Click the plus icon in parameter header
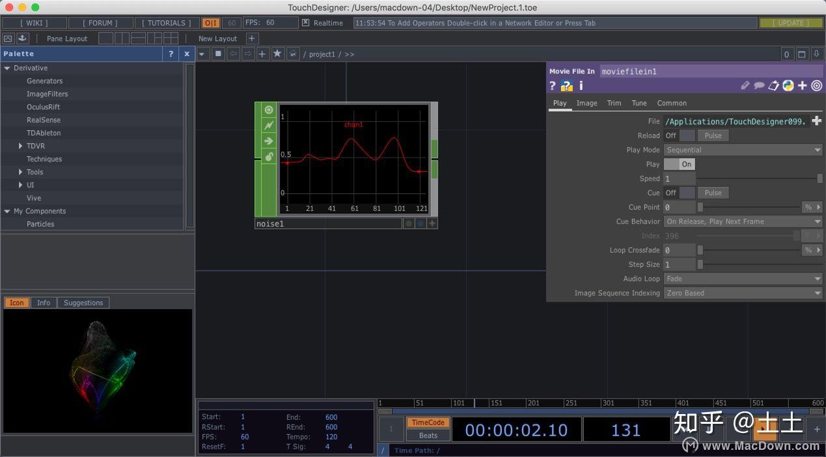The image size is (826, 457). pos(803,85)
